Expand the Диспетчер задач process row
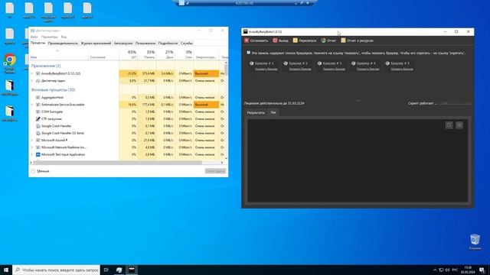Viewport: 490px width, 275px height. coord(32,81)
